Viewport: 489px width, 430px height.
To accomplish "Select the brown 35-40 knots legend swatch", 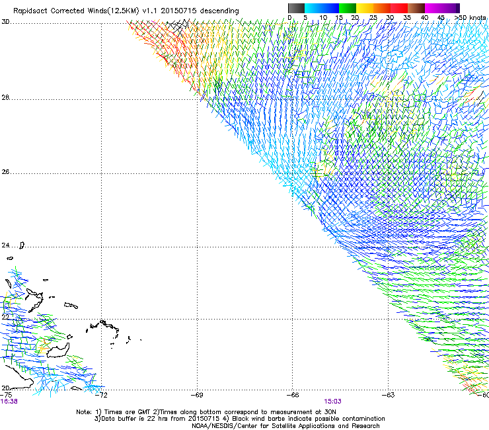I will pos(416,8).
